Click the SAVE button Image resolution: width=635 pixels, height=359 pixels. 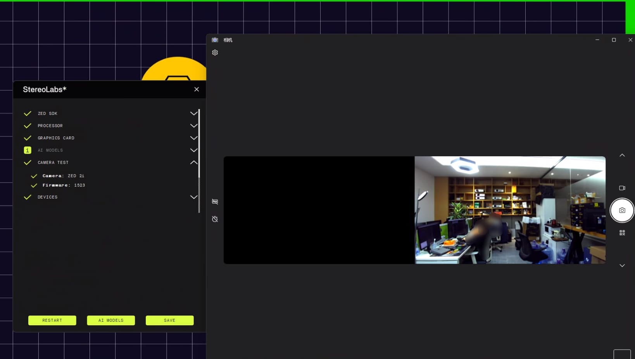click(169, 320)
